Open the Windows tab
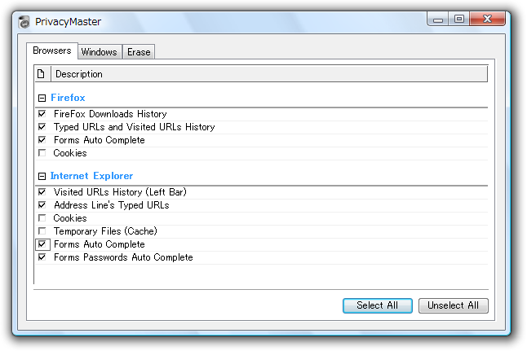The height and width of the screenshot is (351, 527). point(100,52)
